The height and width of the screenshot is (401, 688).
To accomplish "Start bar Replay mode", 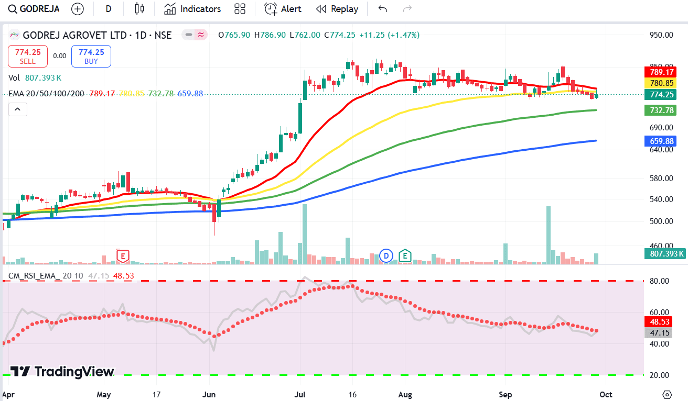I will click(x=337, y=9).
